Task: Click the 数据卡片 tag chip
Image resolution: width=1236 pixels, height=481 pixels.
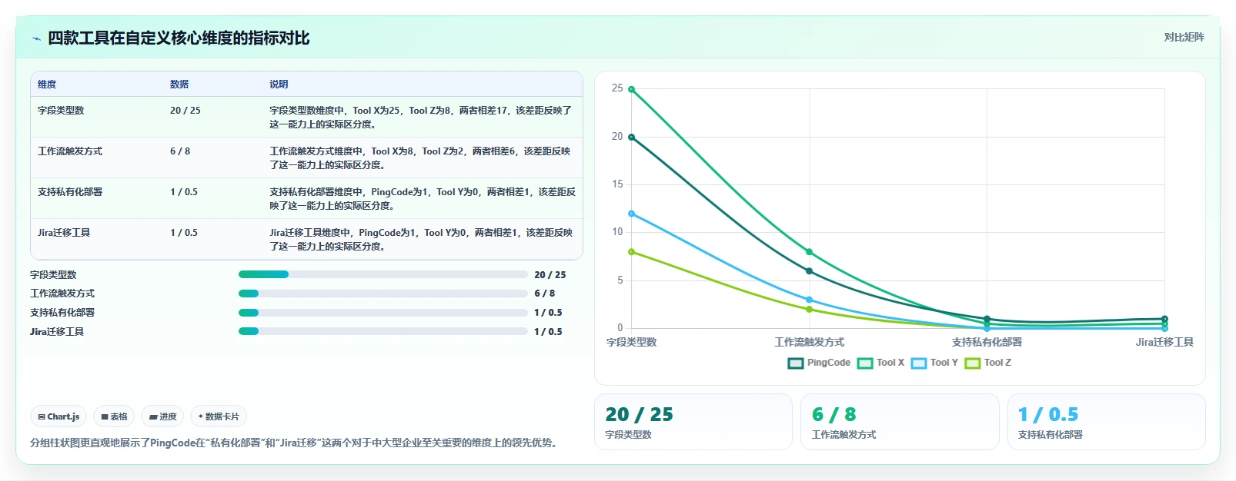Action: [219, 416]
